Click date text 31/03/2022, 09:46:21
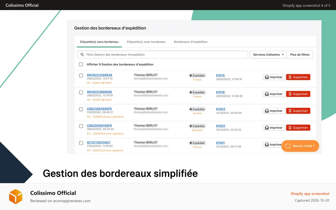 tap(100, 112)
